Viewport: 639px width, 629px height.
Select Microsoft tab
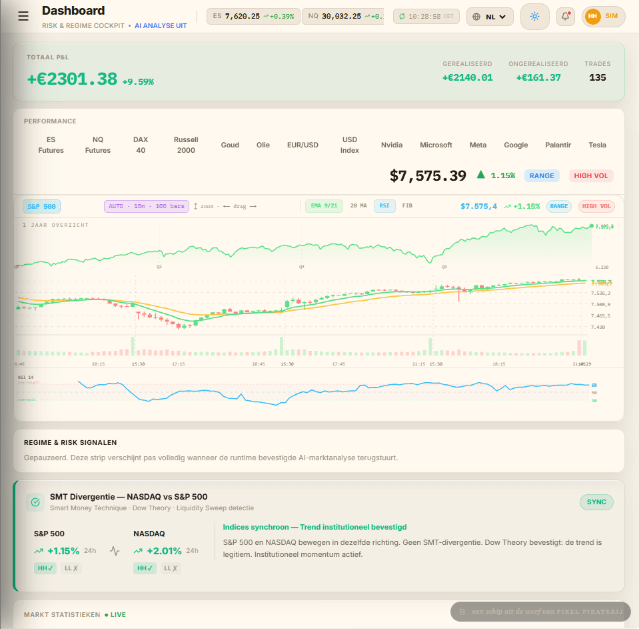pos(436,145)
